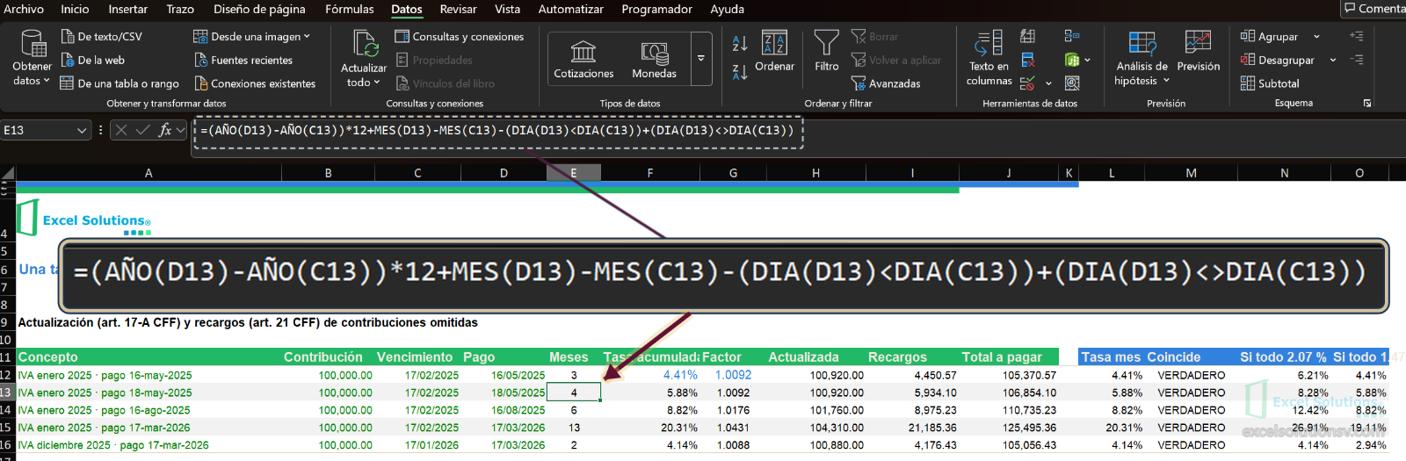Open Fuentes recientes

tap(243, 60)
